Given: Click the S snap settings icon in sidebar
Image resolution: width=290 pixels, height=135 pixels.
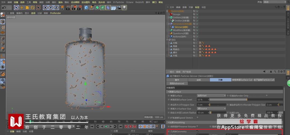Looking at the screenshot, I should coord(3,67).
